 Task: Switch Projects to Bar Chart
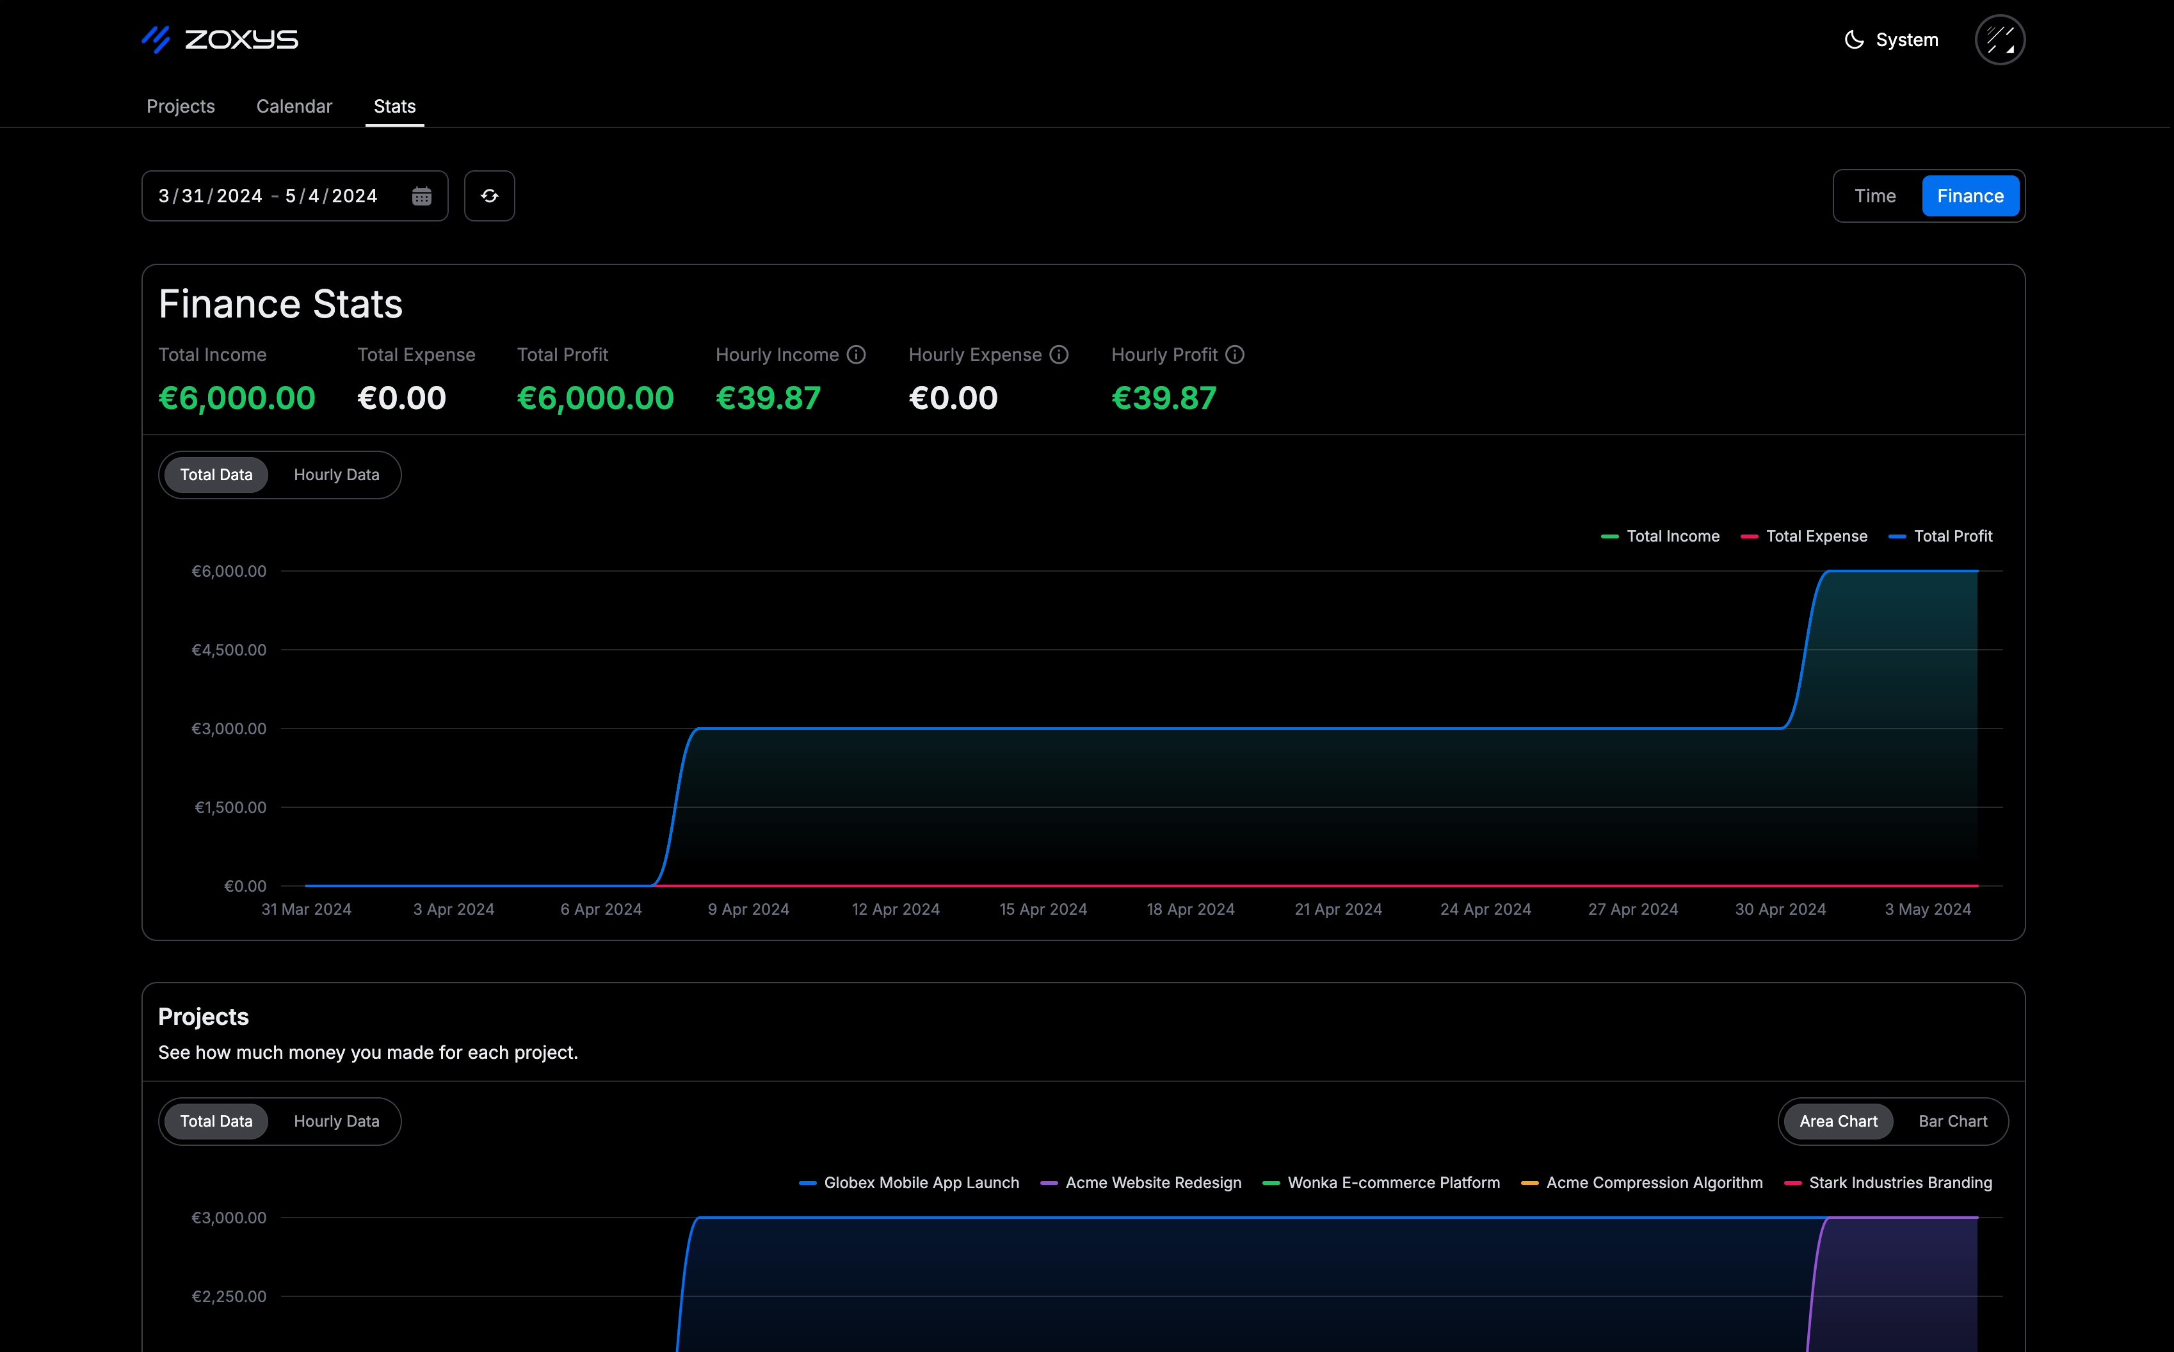tap(1953, 1122)
